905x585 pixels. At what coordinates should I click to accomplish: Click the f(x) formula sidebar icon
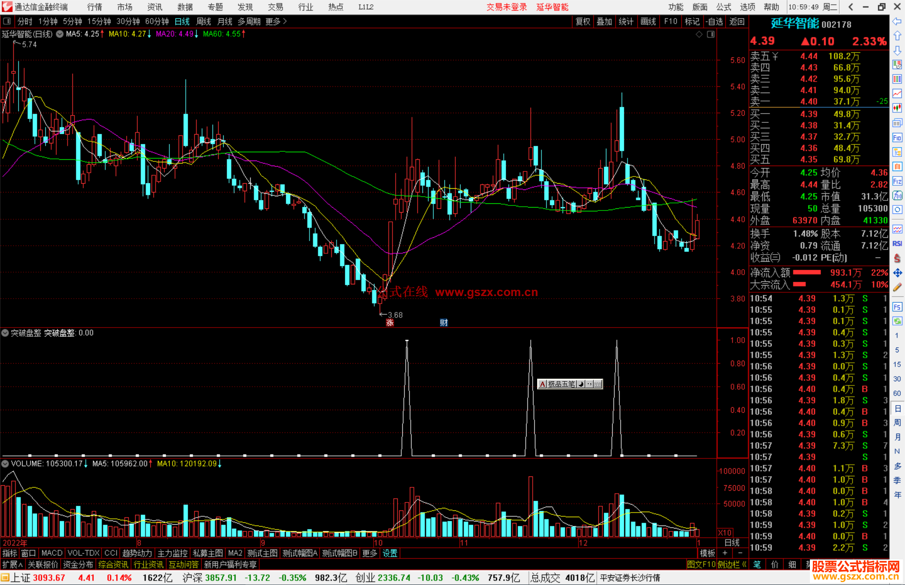point(897,195)
